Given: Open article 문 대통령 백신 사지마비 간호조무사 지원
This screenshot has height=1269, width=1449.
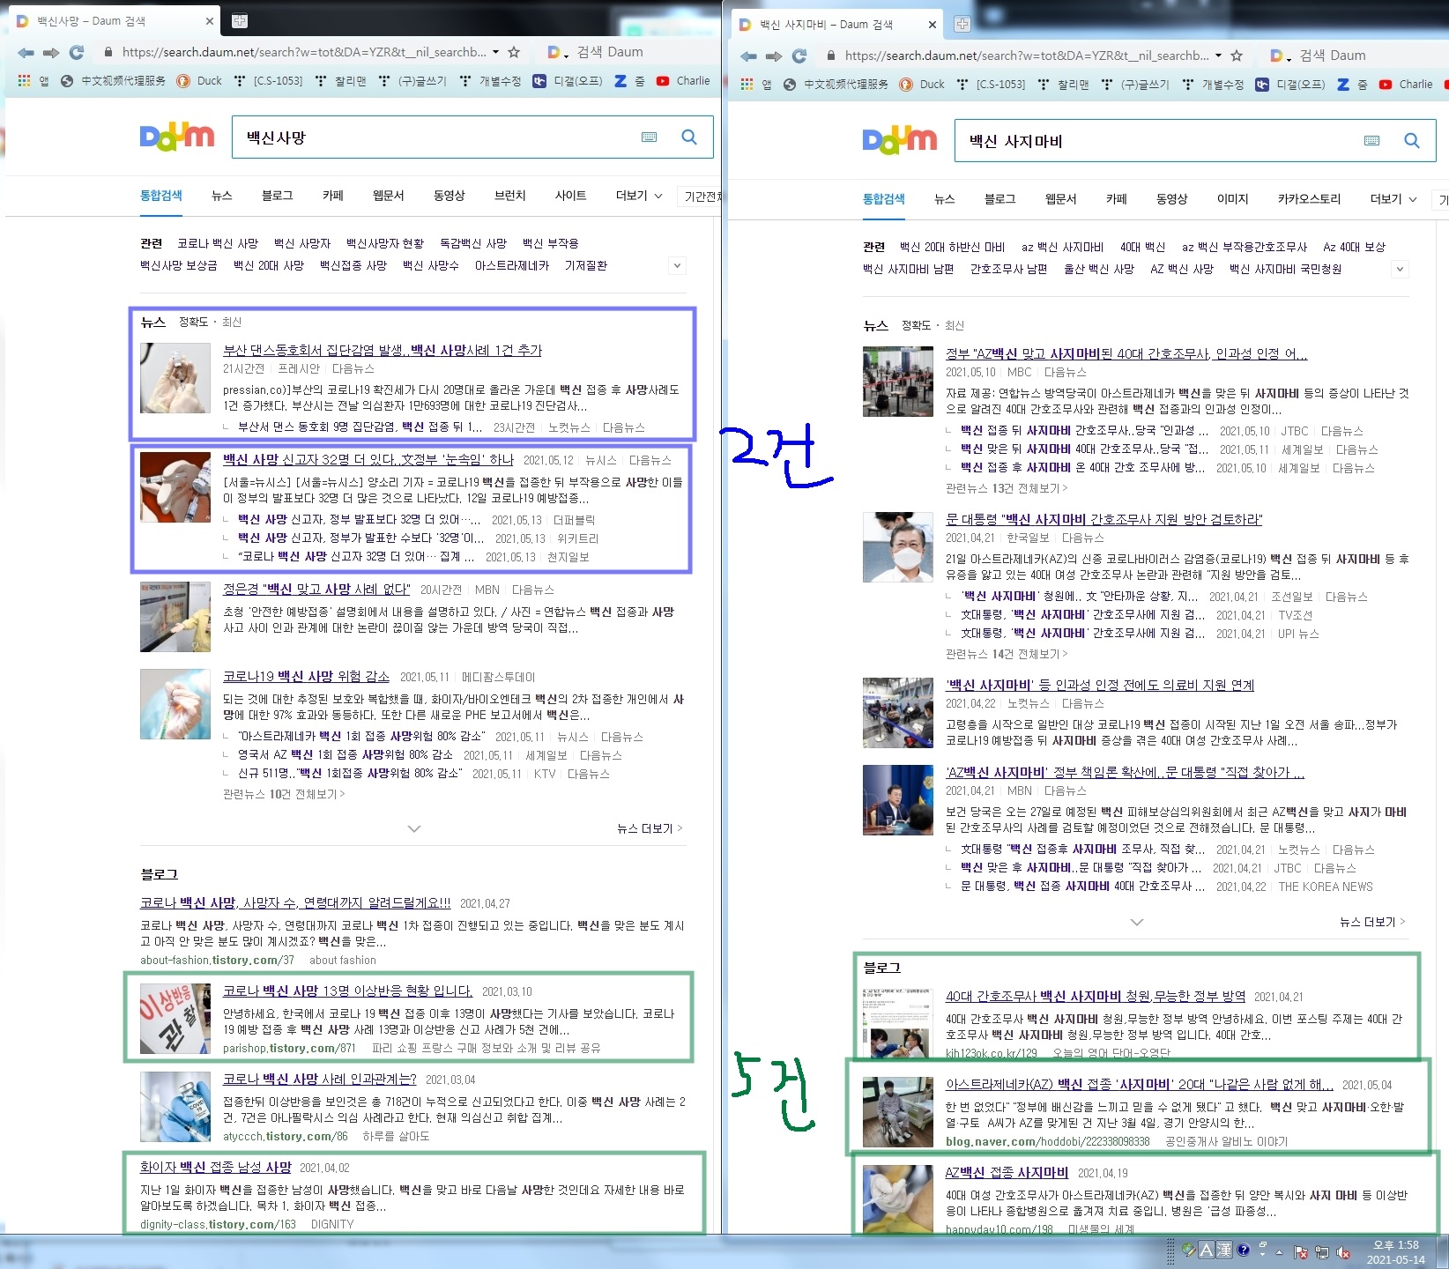Looking at the screenshot, I should [x=1103, y=519].
